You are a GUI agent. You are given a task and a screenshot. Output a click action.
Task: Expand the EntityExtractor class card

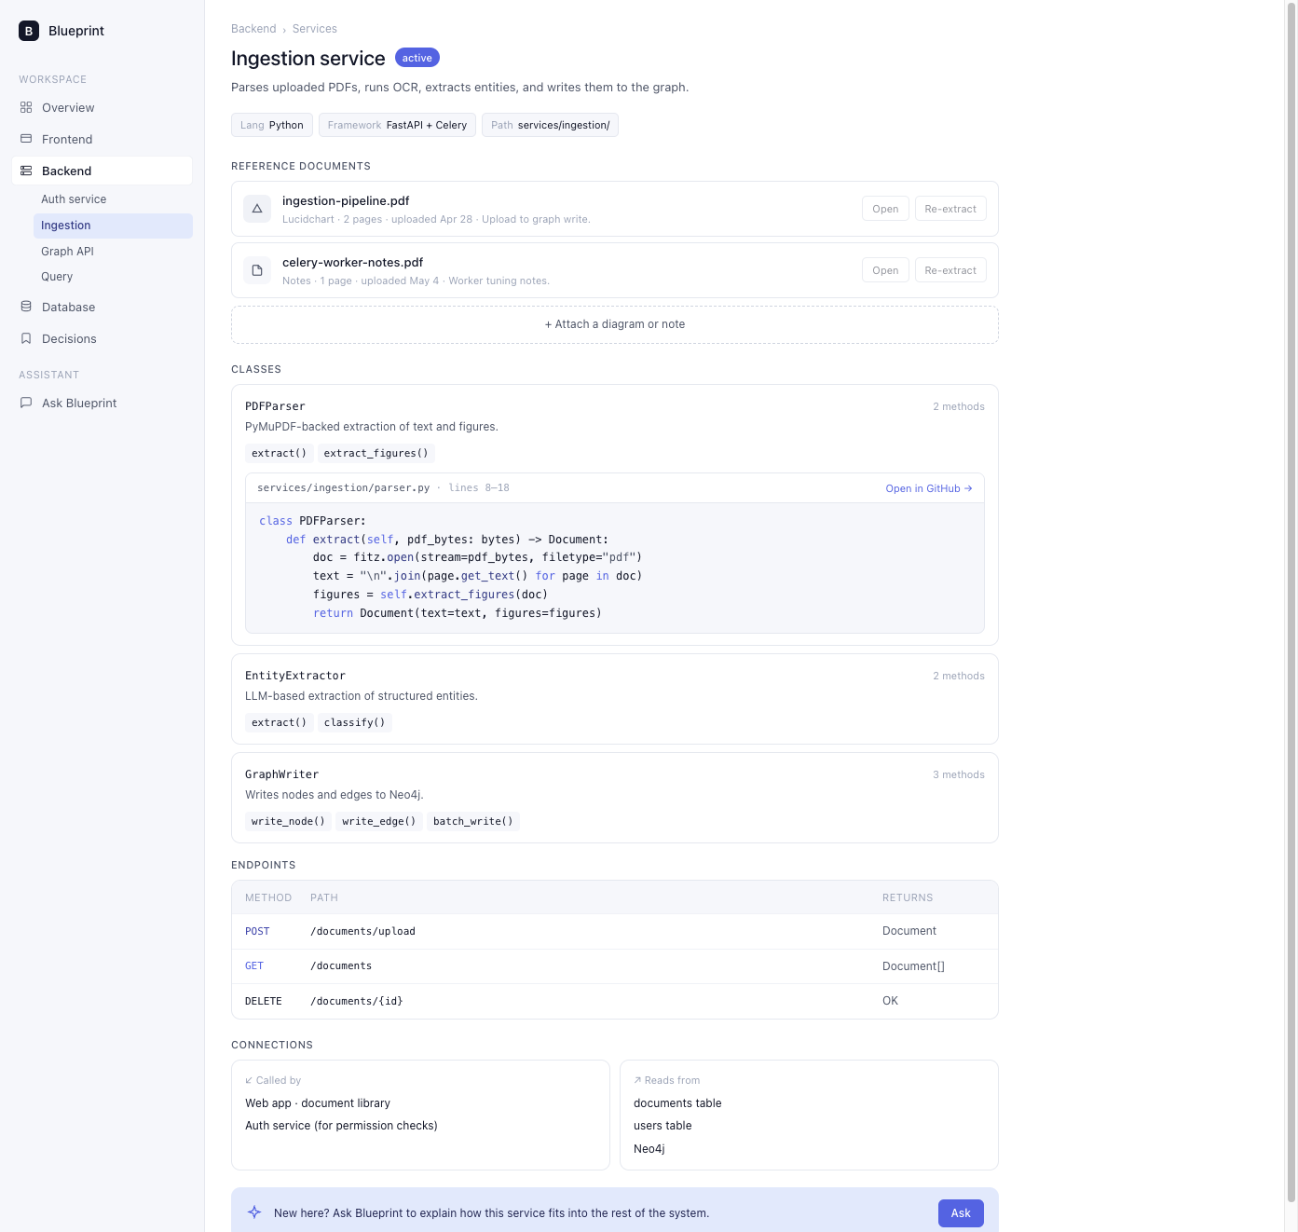(x=615, y=699)
